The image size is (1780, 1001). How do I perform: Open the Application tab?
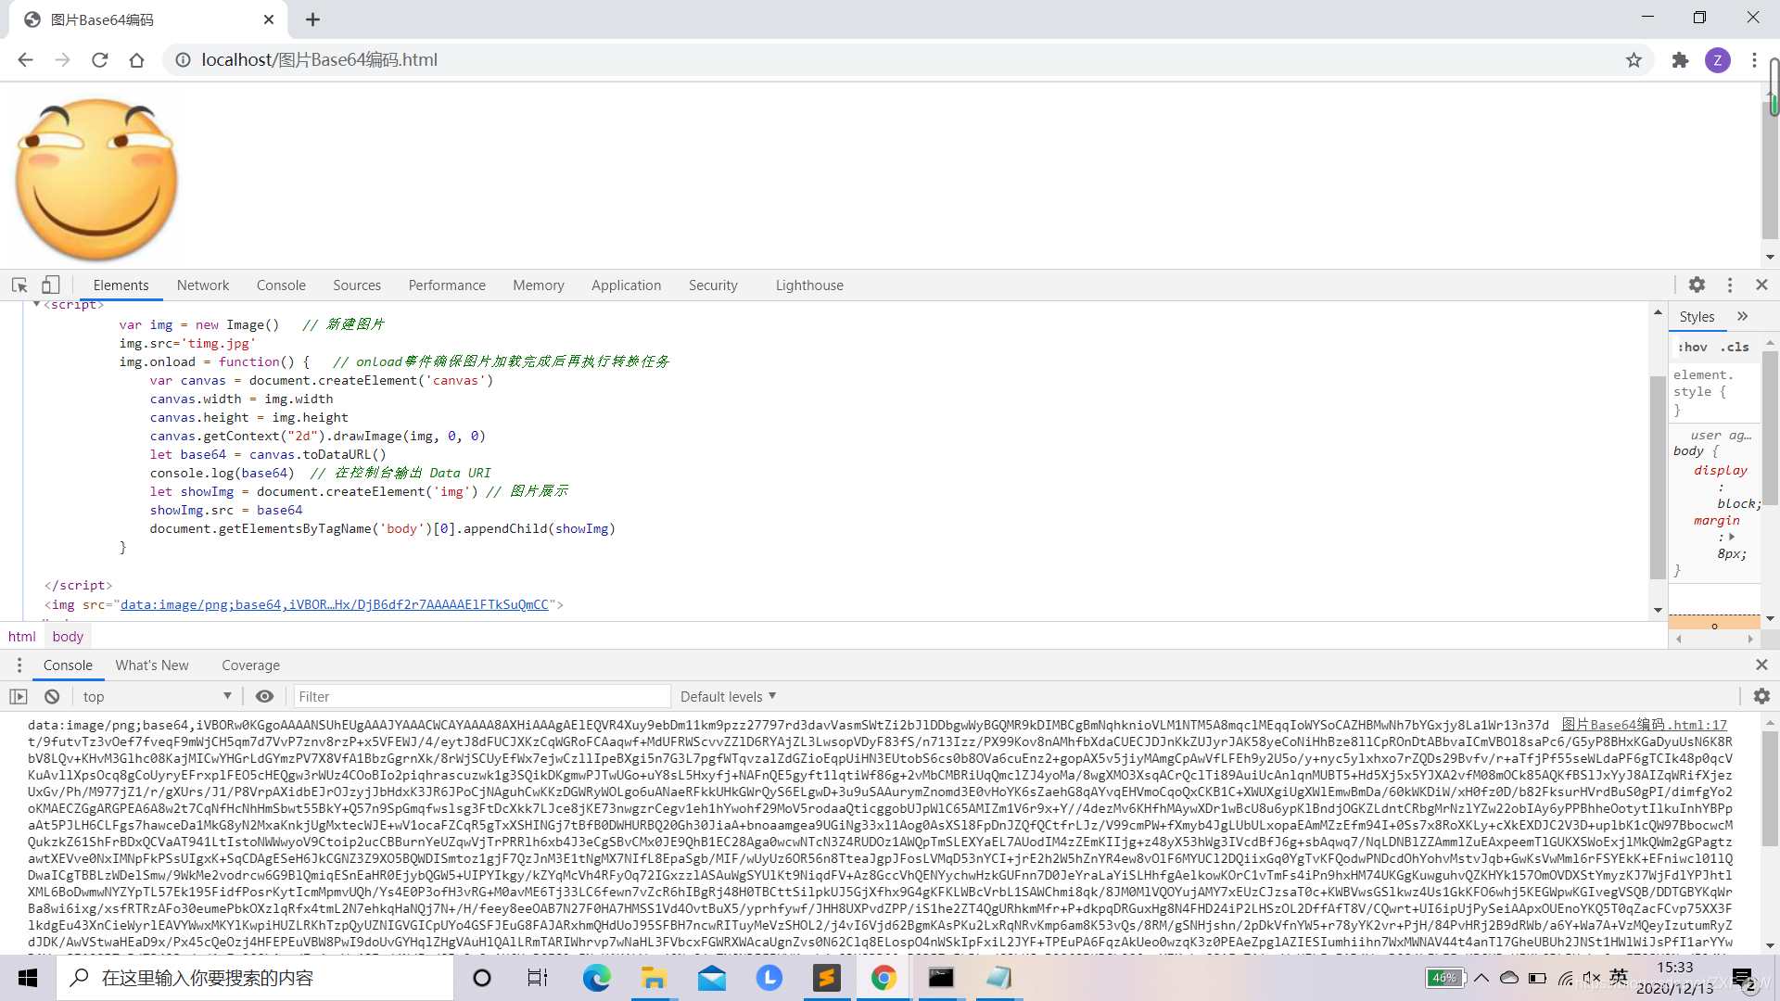pyautogui.click(x=627, y=285)
